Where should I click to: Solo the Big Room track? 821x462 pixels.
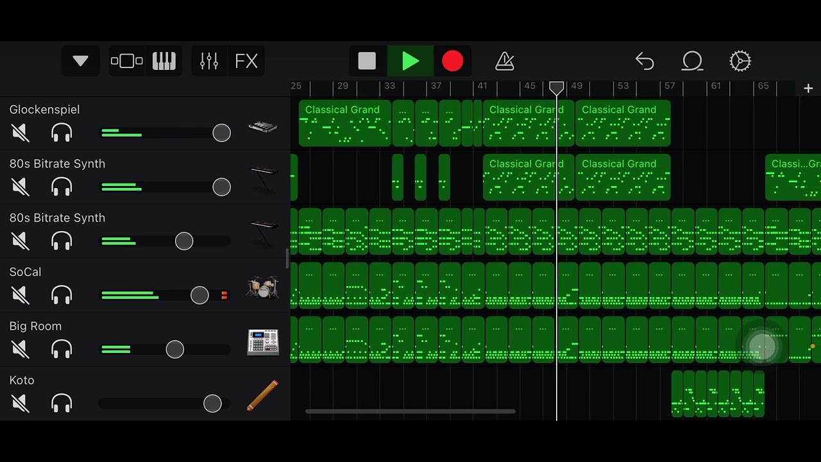point(62,349)
